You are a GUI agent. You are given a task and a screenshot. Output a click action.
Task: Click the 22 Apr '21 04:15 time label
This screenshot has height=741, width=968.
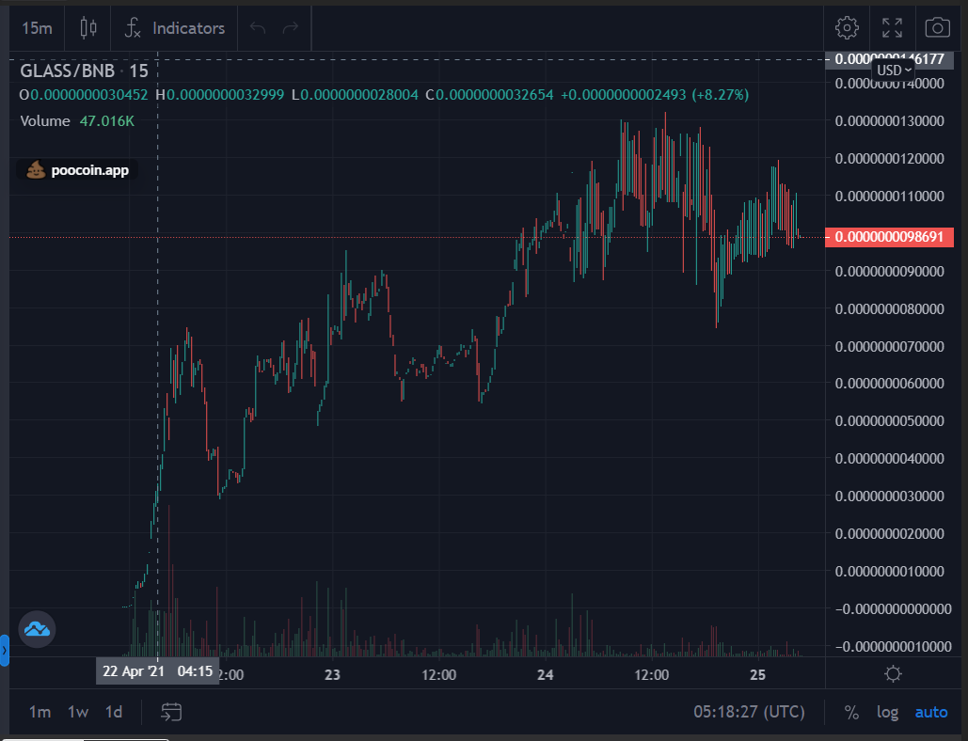click(157, 671)
